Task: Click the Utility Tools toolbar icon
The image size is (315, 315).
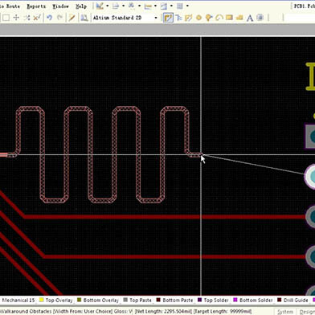Action: point(100,6)
